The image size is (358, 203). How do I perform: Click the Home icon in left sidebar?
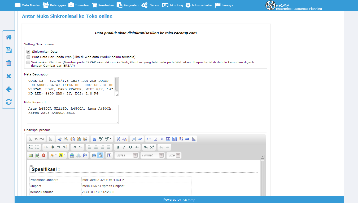[x=9, y=37]
